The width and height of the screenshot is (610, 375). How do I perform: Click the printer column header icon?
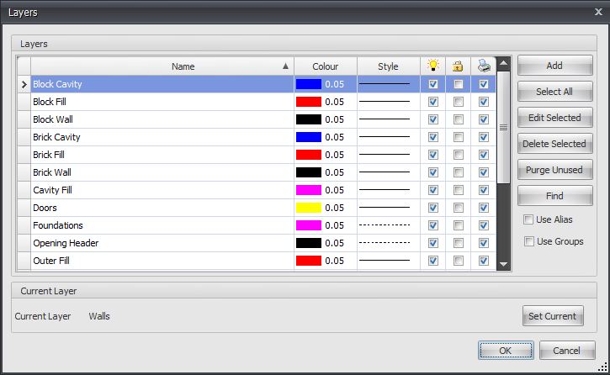pyautogui.click(x=484, y=66)
